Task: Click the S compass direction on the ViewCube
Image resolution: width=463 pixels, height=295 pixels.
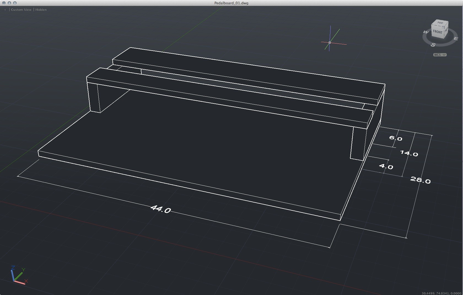Action: click(x=433, y=45)
